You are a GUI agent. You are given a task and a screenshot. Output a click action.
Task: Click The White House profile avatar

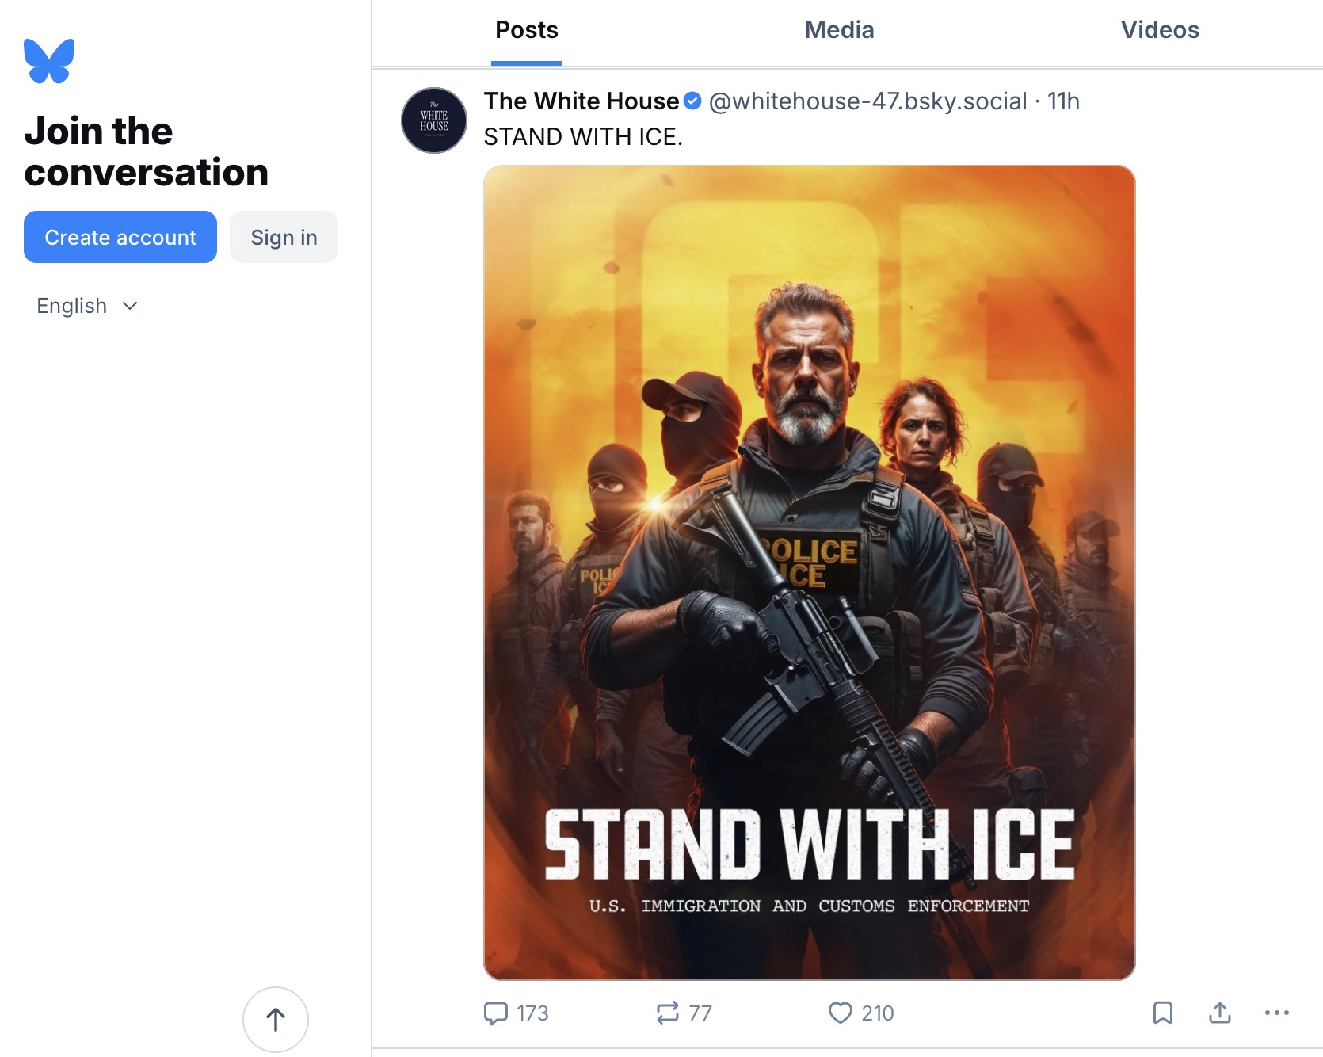(x=434, y=120)
